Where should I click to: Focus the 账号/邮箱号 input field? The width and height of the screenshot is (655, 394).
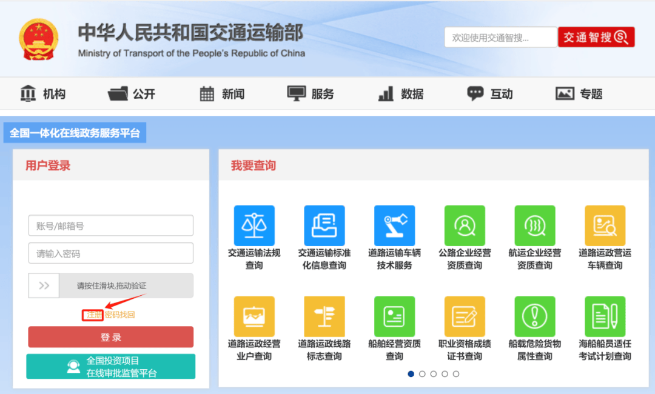pos(111,225)
